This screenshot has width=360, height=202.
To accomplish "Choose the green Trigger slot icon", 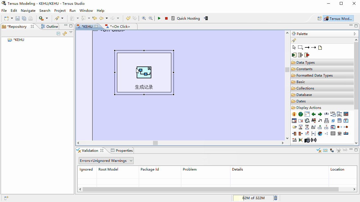I will [x=294, y=55].
